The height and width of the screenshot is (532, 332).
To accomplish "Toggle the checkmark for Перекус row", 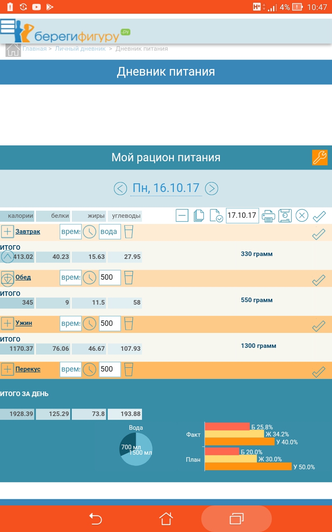I will [318, 372].
